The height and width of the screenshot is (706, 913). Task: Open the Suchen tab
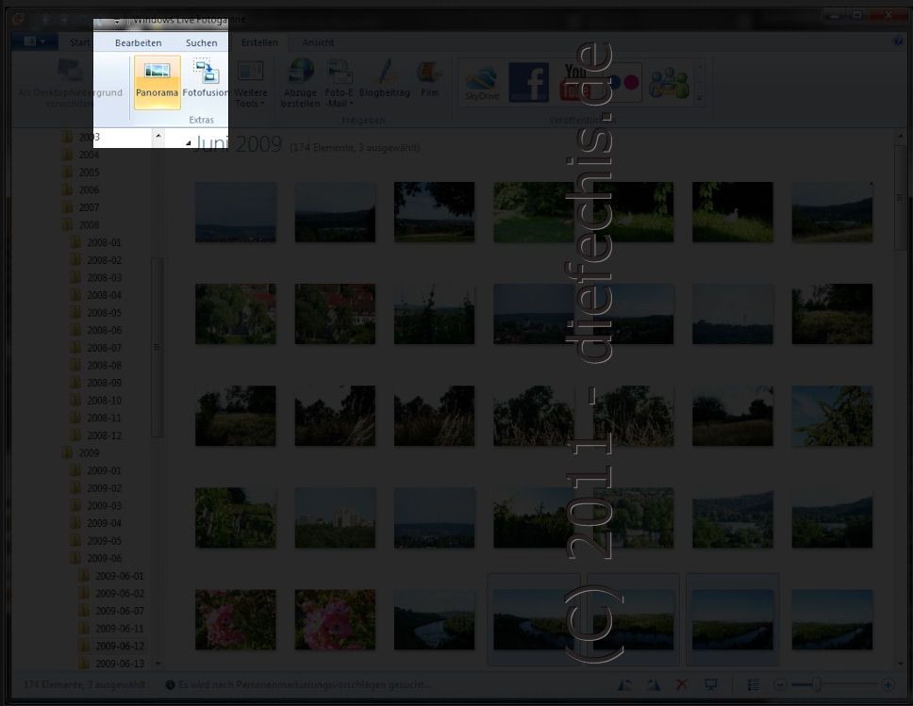tap(202, 42)
